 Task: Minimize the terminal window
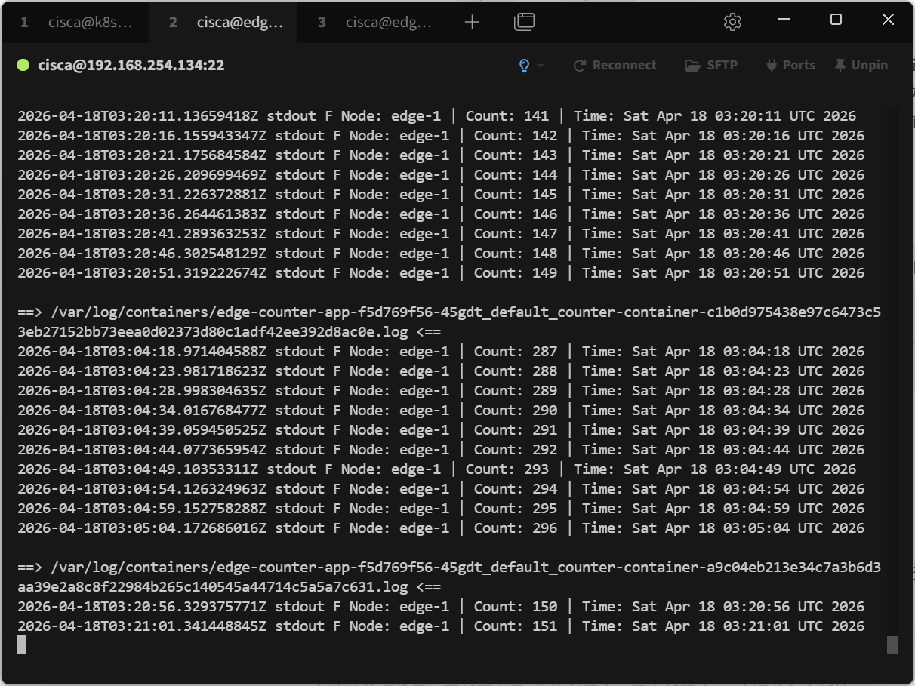[784, 20]
